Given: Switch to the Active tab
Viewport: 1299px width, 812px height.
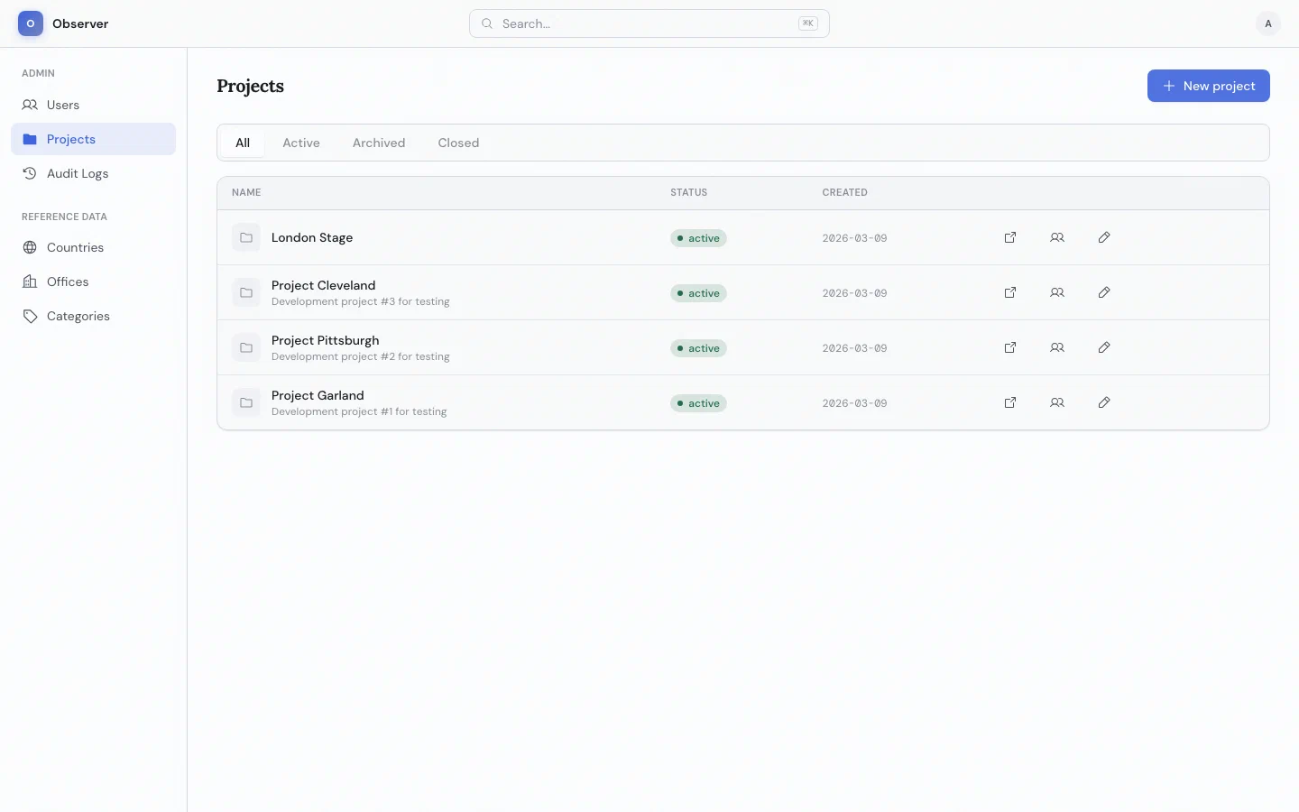Looking at the screenshot, I should (301, 143).
